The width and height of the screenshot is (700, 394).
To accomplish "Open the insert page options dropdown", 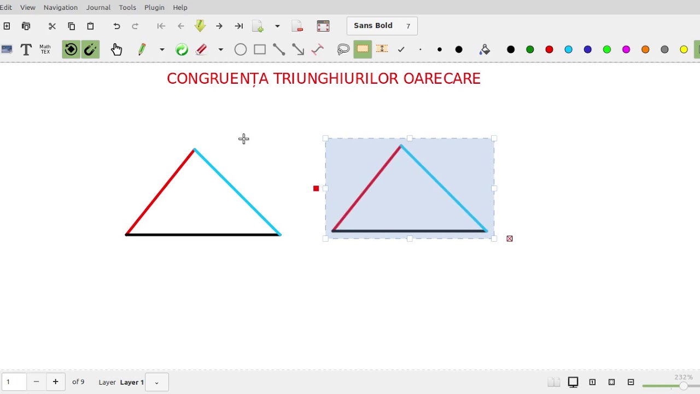I will pyautogui.click(x=277, y=26).
